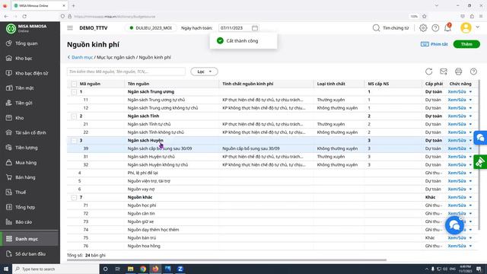Click the MISA MIMOSA logo
487x274 pixels.
[27, 28]
